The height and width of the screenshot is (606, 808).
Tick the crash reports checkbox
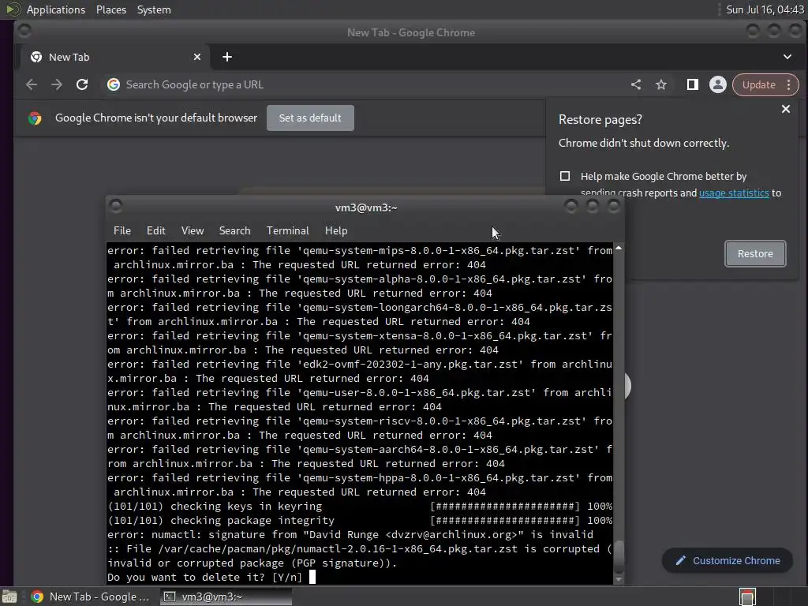tap(565, 176)
